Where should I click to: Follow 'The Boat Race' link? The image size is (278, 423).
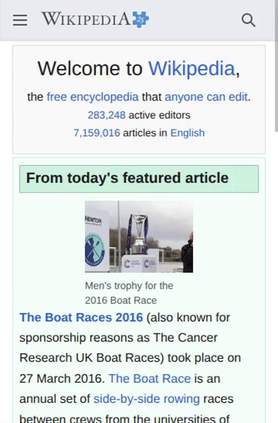click(x=150, y=379)
